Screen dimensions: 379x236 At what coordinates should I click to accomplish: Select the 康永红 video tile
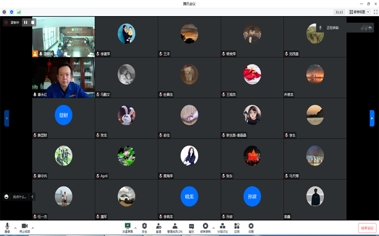point(63,77)
